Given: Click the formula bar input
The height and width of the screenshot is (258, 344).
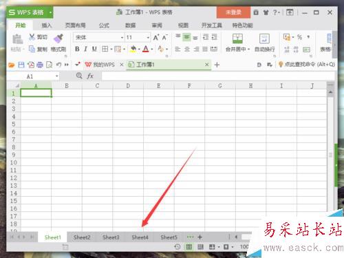Looking at the screenshot, I should coord(218,76).
